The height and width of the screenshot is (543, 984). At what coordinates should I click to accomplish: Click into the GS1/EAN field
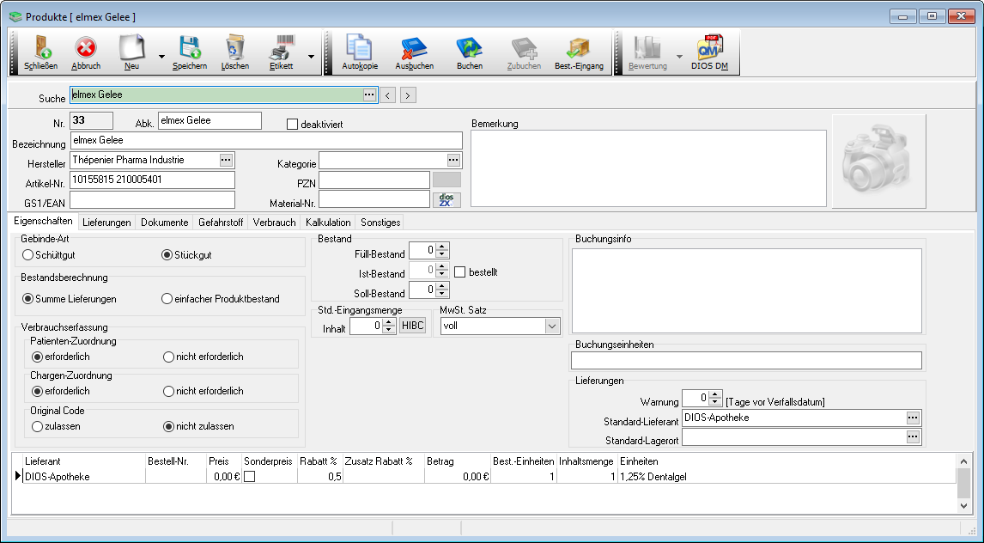(x=153, y=199)
